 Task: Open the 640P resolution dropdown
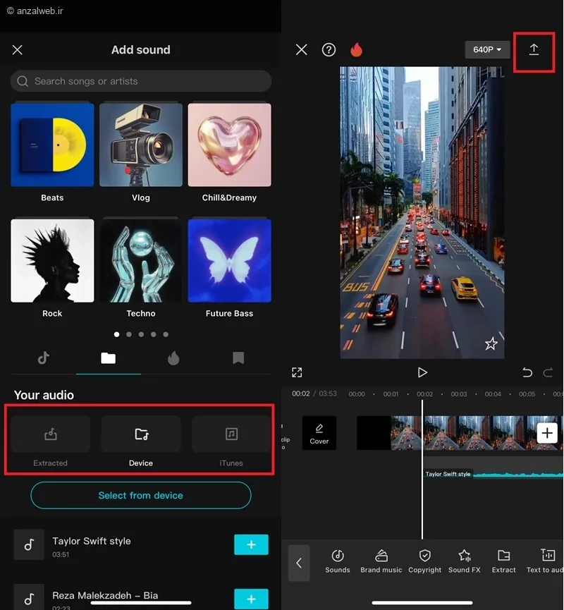487,49
